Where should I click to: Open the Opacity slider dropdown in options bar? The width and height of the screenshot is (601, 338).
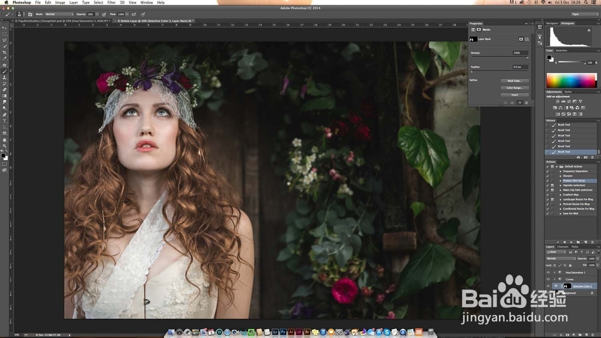(x=97, y=14)
